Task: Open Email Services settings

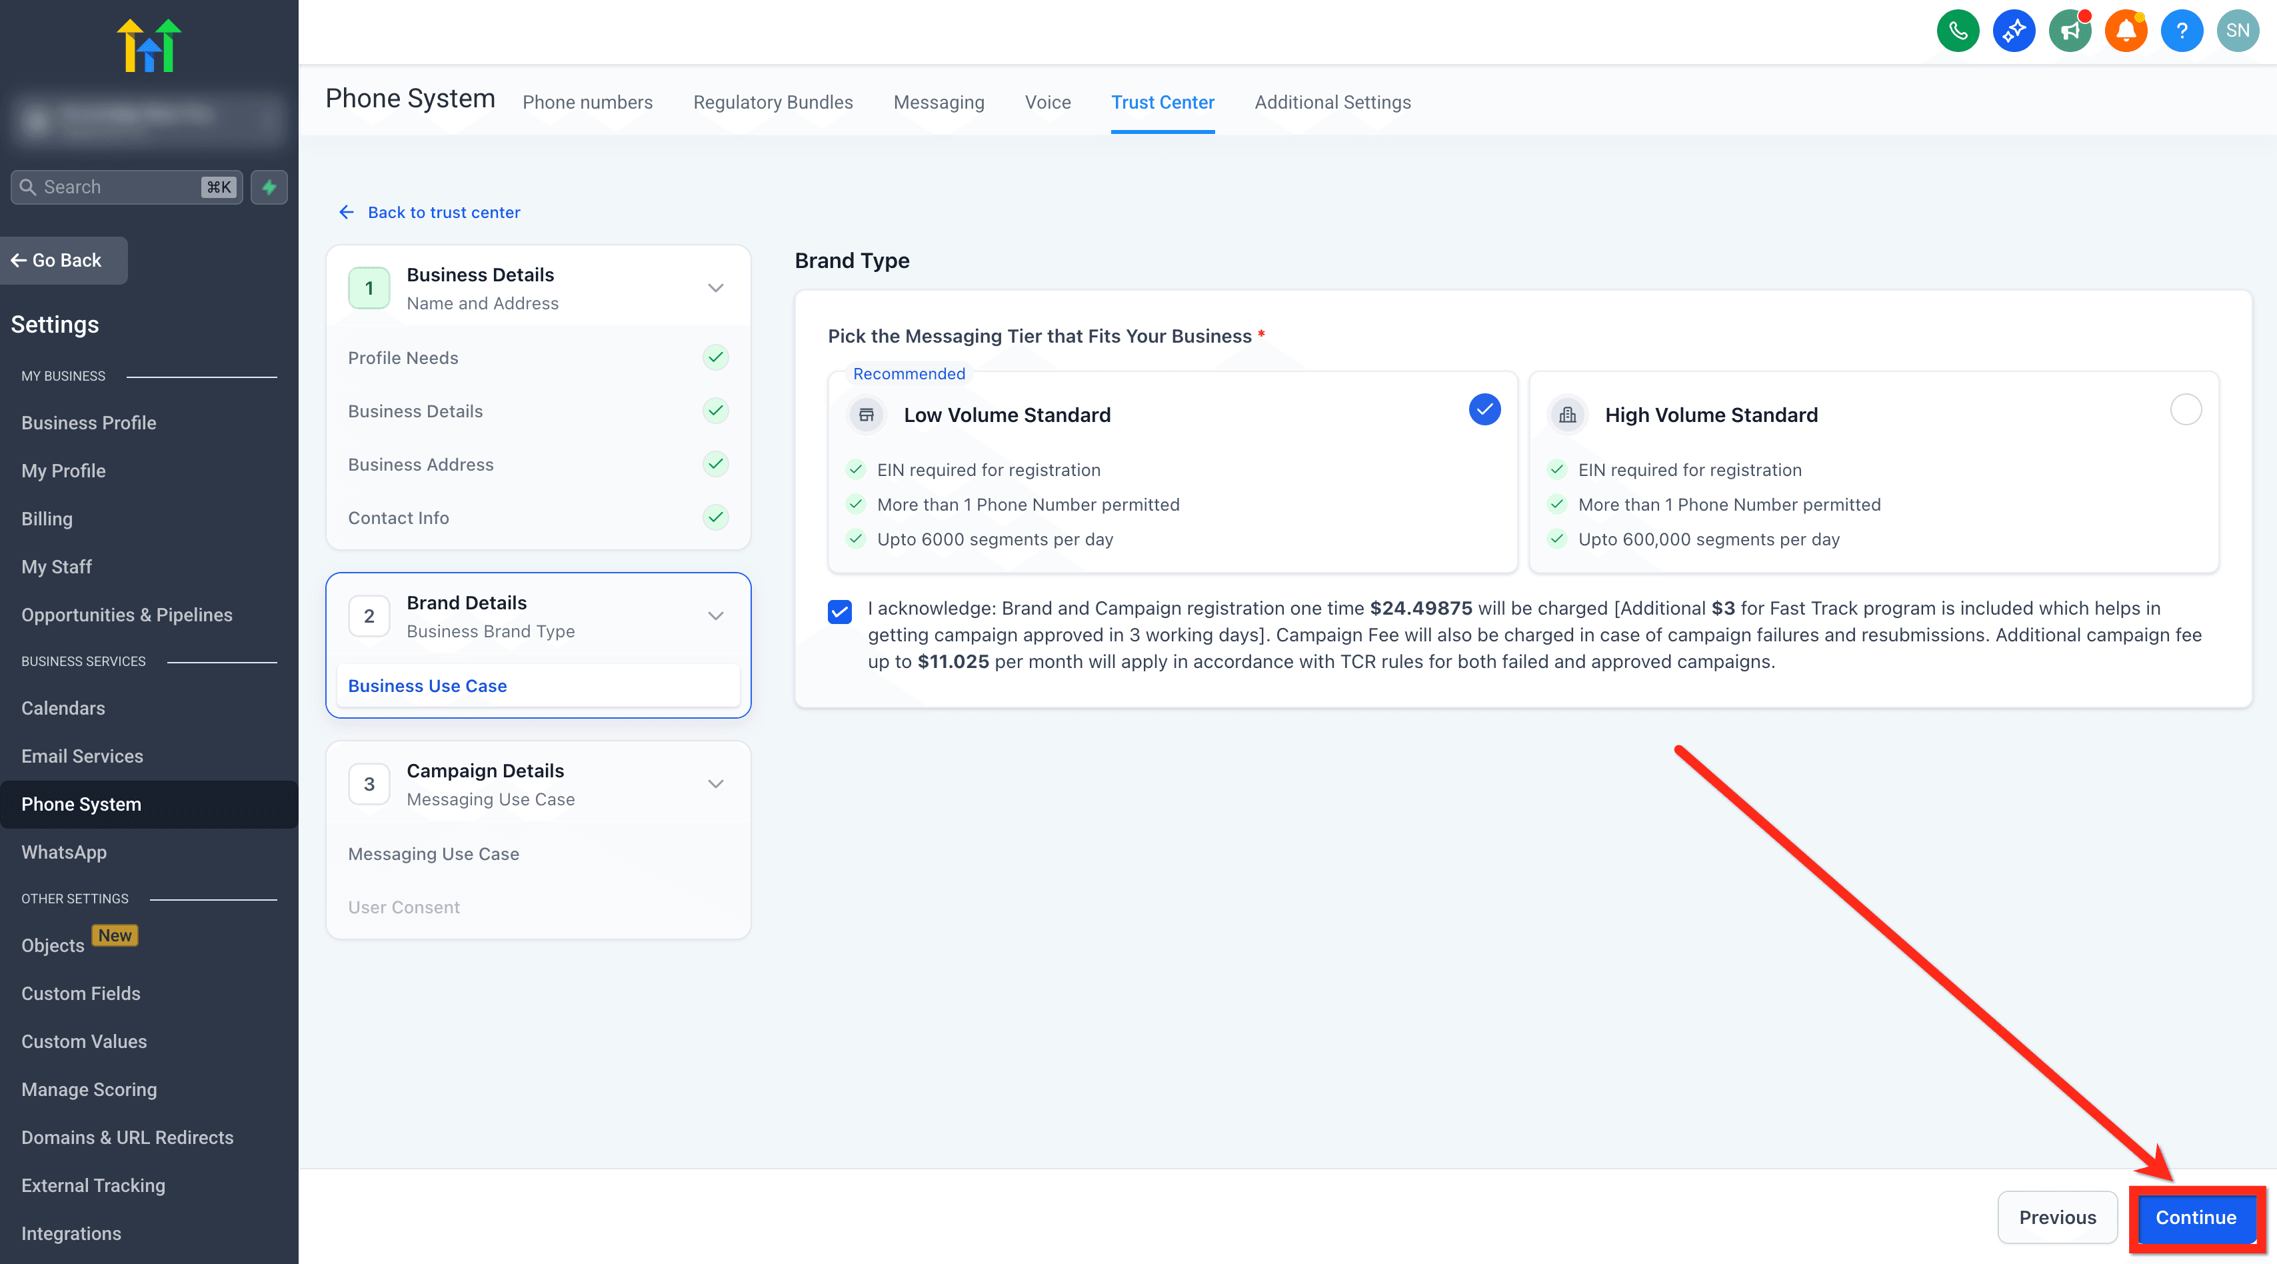Action: (82, 757)
